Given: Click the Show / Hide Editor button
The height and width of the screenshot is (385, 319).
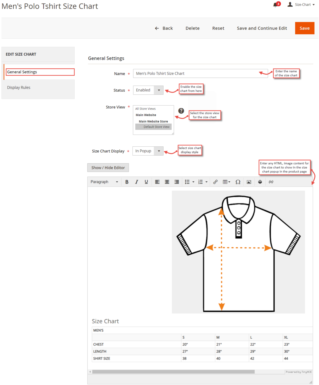Looking at the screenshot, I should [108, 167].
